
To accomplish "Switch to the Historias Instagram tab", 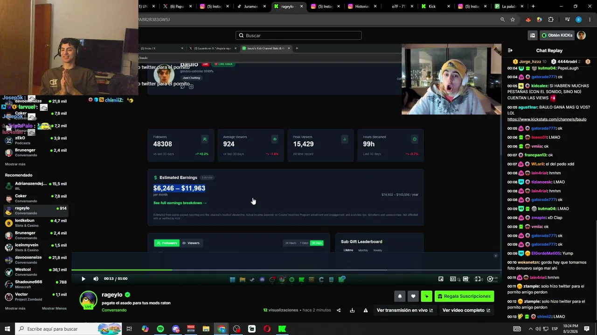I will pos(362,7).
